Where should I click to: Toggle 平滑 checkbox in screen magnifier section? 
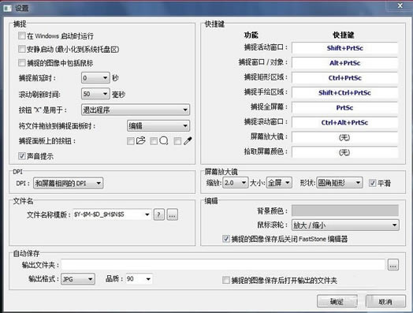pyautogui.click(x=372, y=183)
